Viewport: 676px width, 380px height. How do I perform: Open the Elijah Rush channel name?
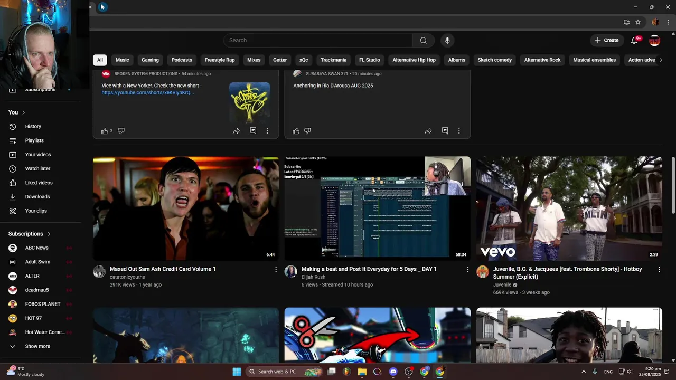pyautogui.click(x=313, y=277)
